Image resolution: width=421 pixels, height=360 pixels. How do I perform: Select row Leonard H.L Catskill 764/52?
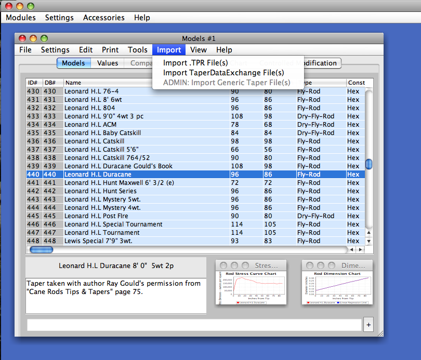(x=195, y=158)
